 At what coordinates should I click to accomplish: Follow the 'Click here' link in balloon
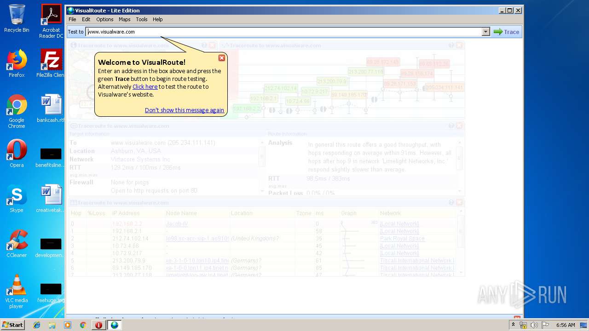pos(145,86)
